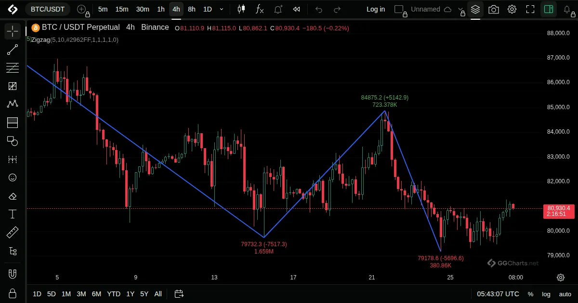This screenshot has height=303, width=578.
Task: Set visible range to 1D at bottom
Action: click(37, 294)
